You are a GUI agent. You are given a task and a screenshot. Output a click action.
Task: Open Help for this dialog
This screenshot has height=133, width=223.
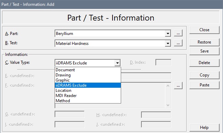coord(204,128)
